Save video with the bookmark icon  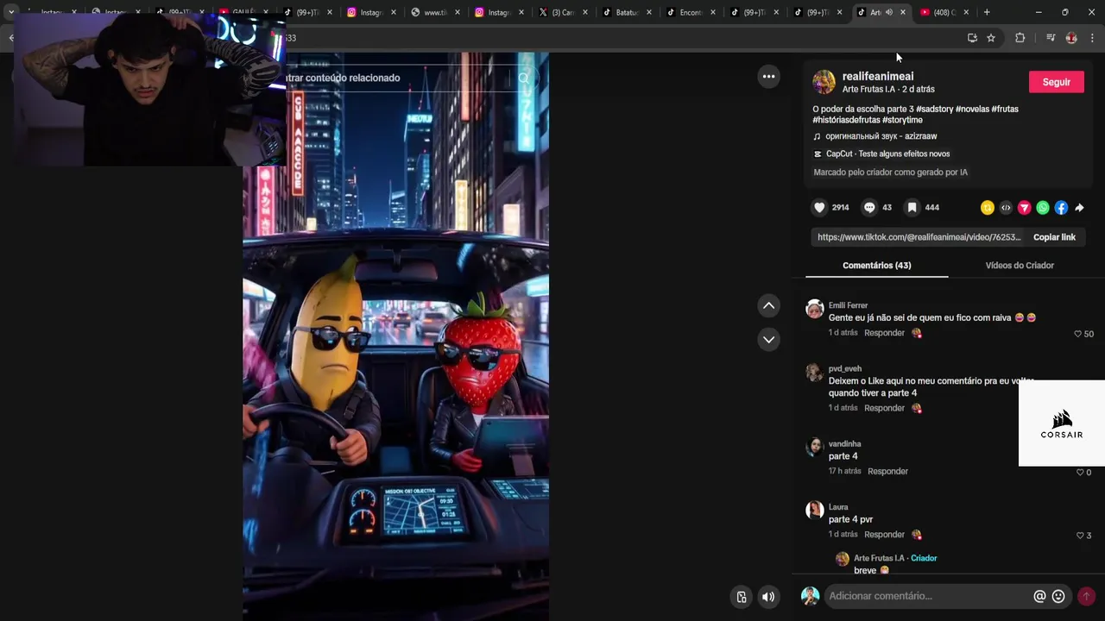click(x=912, y=208)
